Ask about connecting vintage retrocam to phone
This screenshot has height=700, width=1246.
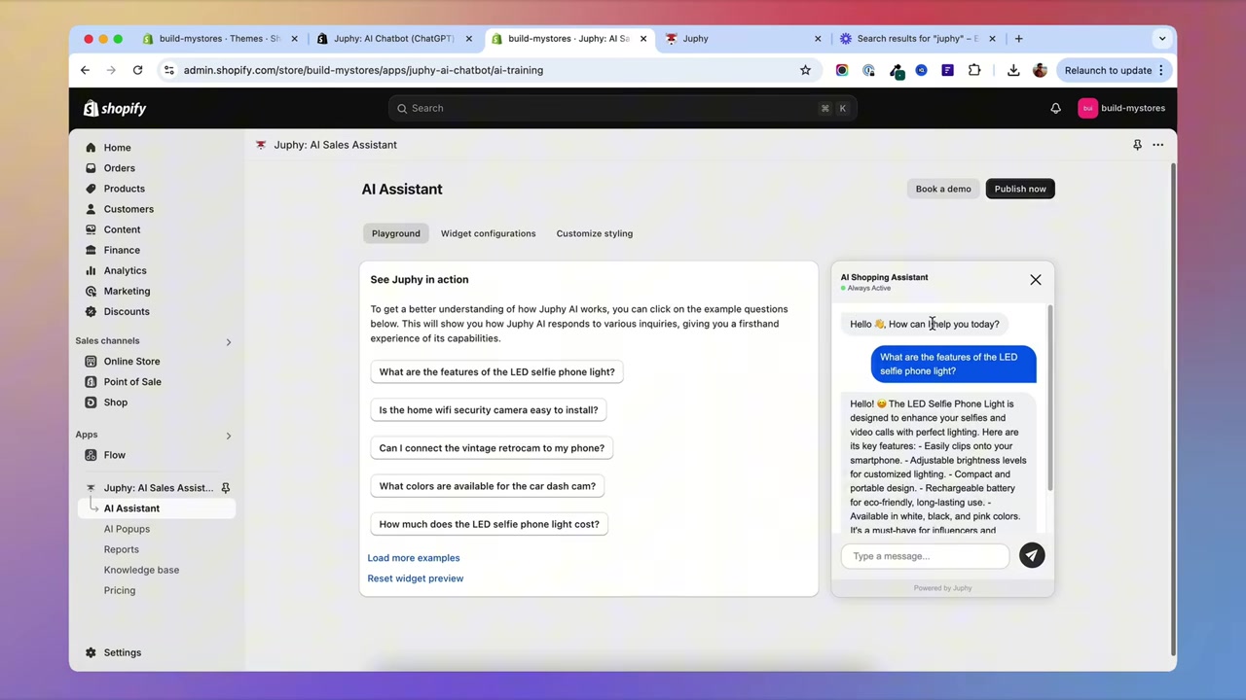click(492, 448)
